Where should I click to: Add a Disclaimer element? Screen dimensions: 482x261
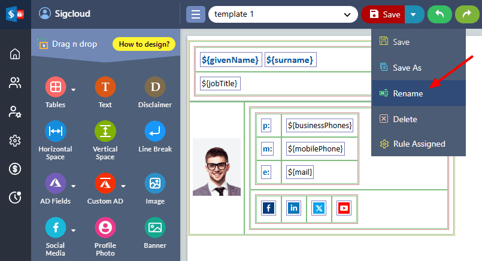tap(155, 87)
